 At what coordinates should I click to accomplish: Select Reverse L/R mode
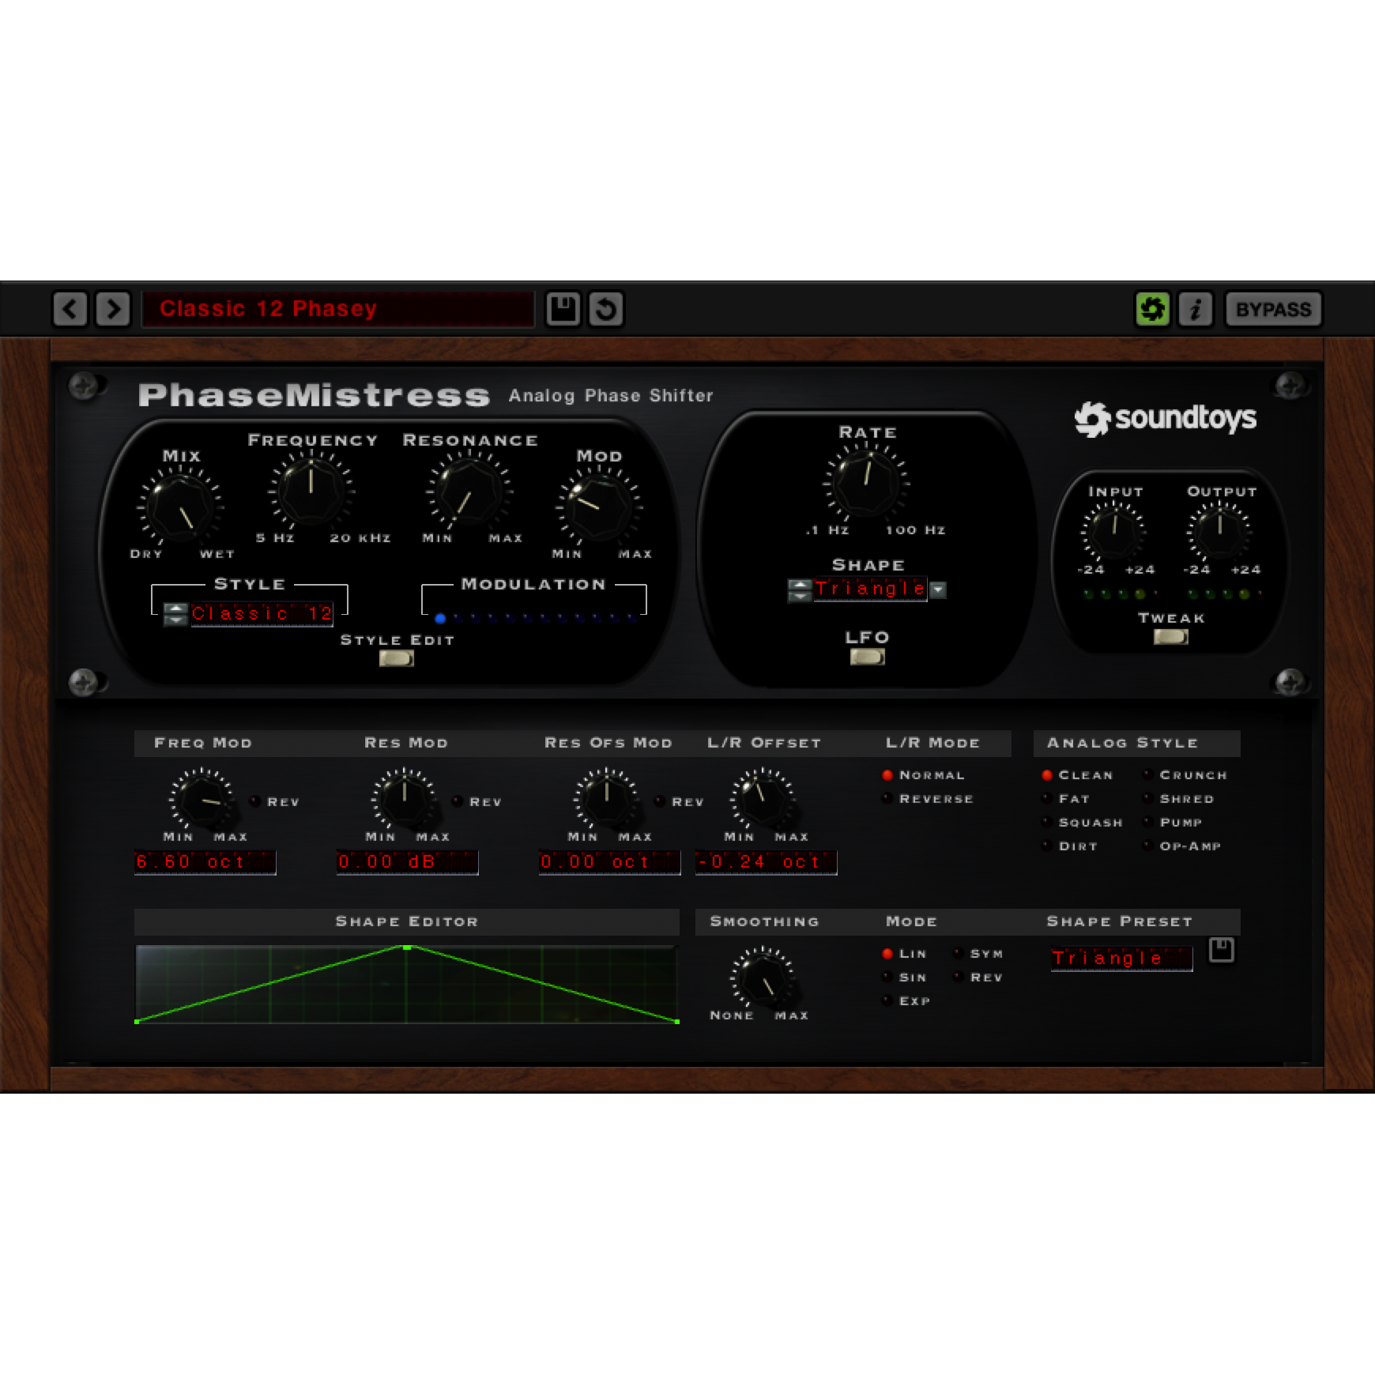click(x=887, y=799)
